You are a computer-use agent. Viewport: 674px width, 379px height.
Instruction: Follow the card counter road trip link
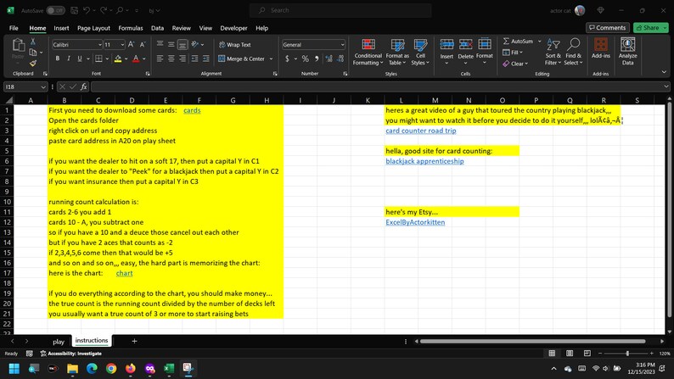pos(421,131)
